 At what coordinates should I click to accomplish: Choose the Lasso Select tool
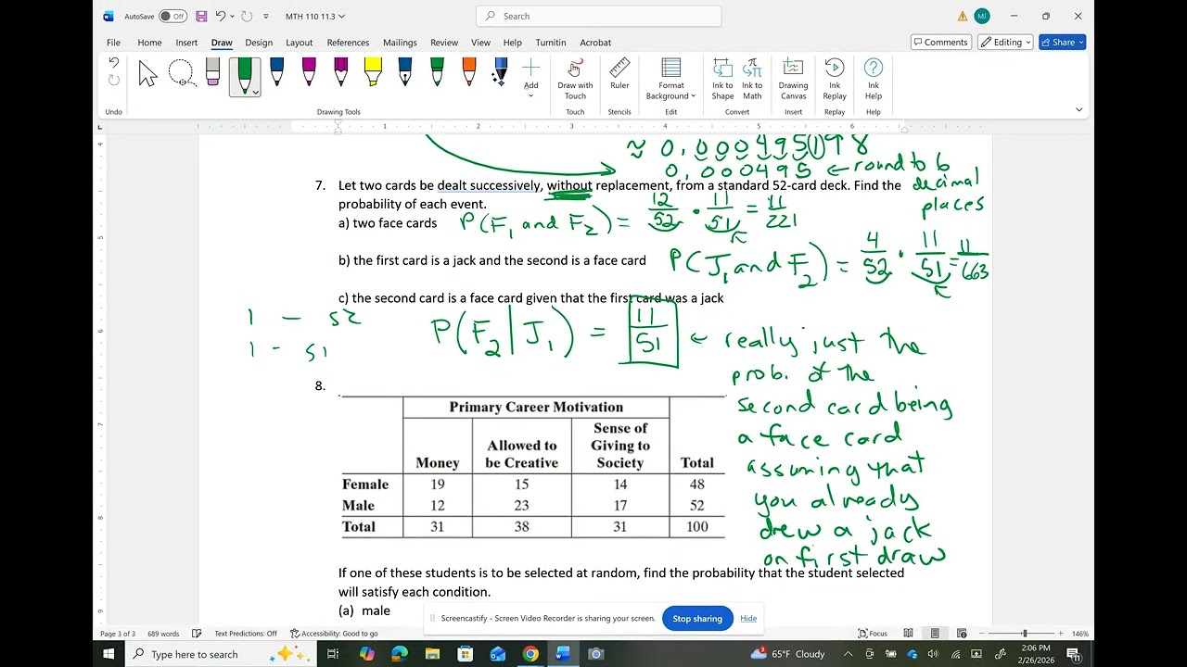(x=181, y=73)
